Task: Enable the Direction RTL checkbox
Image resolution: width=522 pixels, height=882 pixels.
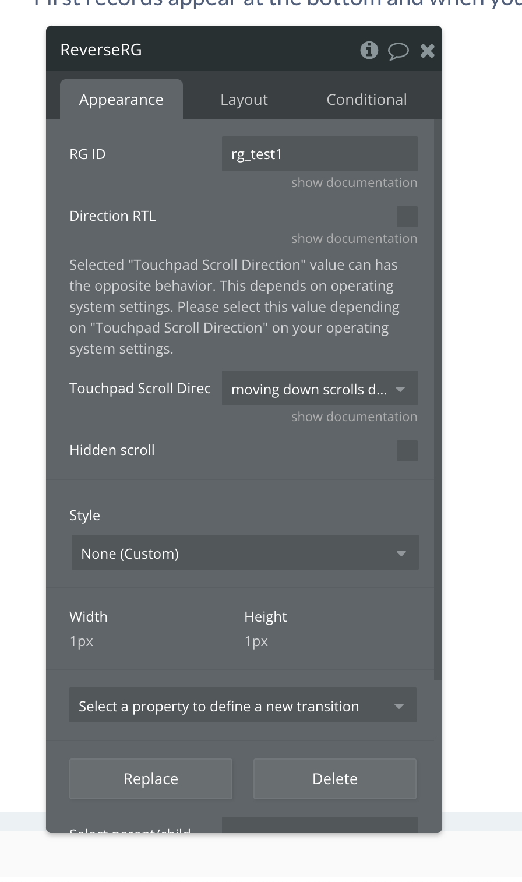Action: point(407,217)
